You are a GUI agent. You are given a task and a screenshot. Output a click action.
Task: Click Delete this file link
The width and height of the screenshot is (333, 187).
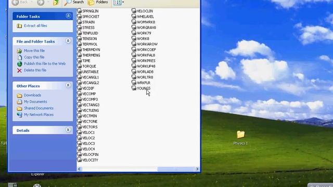click(35, 70)
